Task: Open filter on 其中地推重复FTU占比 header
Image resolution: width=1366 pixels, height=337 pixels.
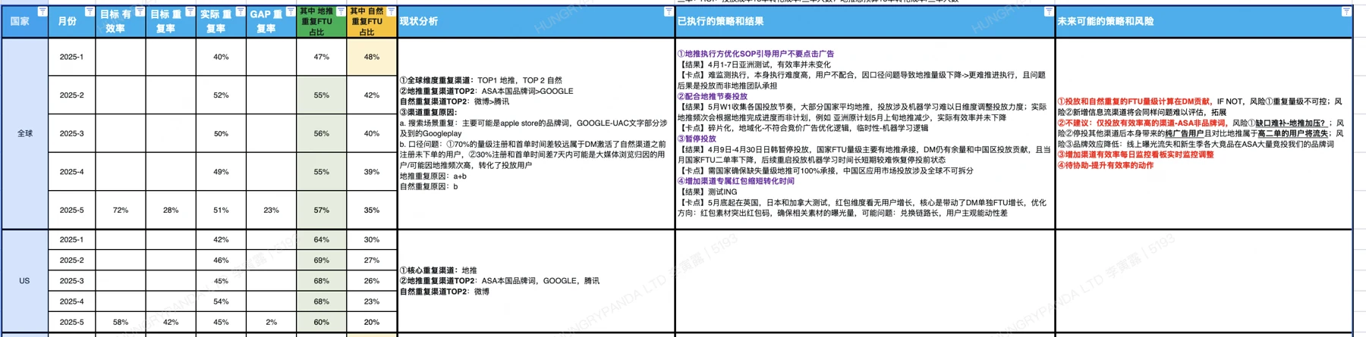Action: (341, 11)
